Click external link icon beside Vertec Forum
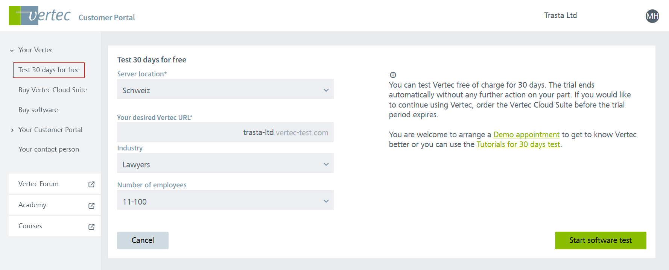The width and height of the screenshot is (669, 270). click(x=91, y=184)
